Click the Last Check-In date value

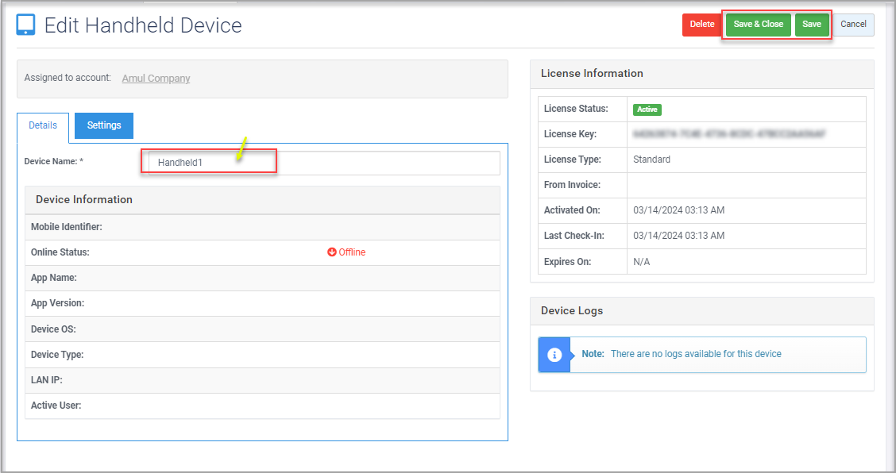(x=679, y=236)
